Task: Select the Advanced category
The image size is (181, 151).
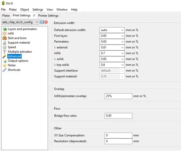Action: (14, 56)
